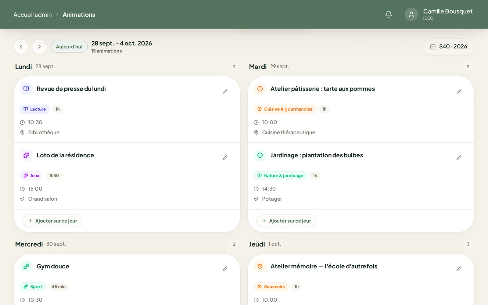Click the 1h30 duration badge
The image size is (488, 305).
point(54,176)
